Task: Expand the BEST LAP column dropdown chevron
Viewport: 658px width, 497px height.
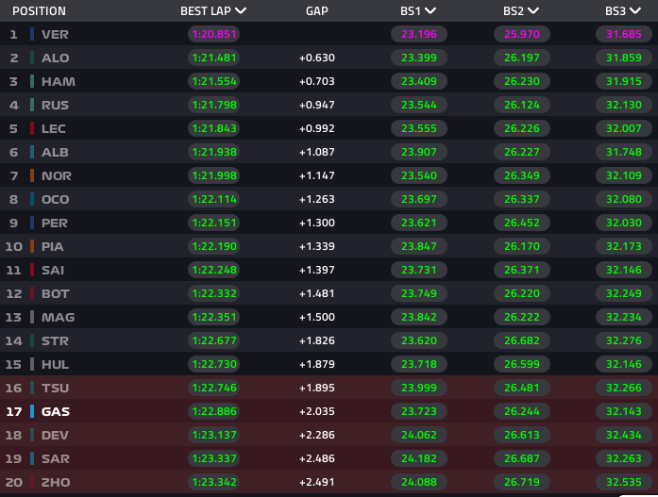Action: pos(241,11)
